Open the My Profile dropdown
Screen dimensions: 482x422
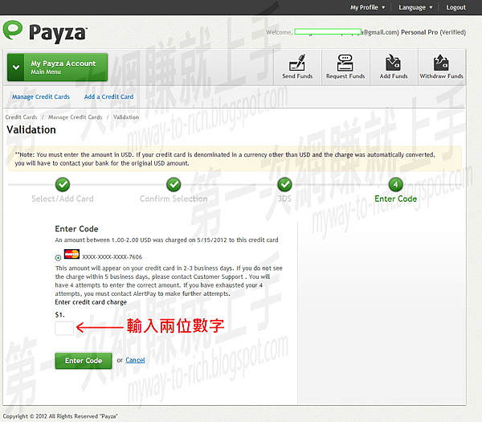(x=368, y=7)
